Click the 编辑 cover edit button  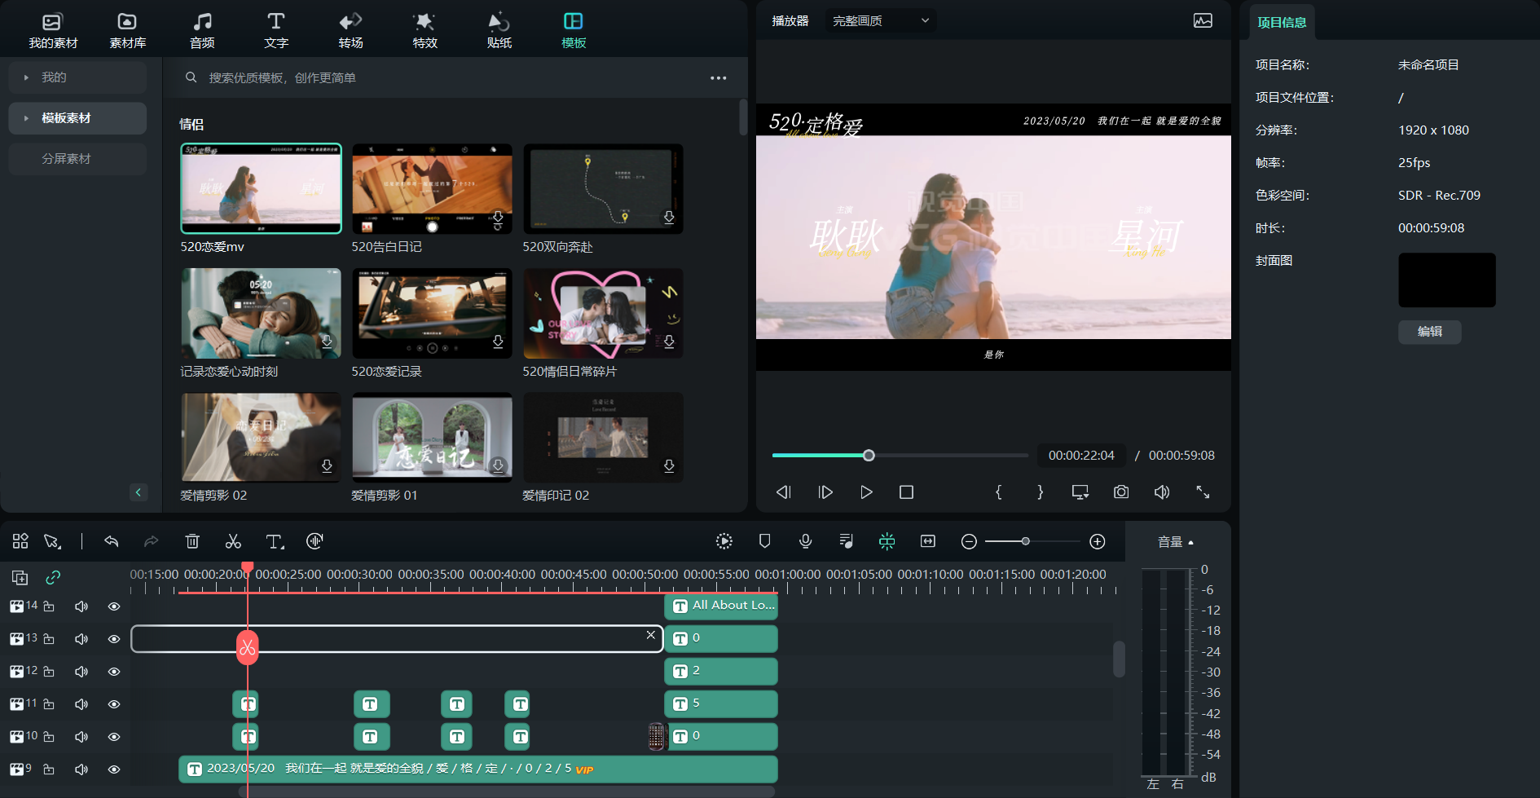click(x=1429, y=332)
